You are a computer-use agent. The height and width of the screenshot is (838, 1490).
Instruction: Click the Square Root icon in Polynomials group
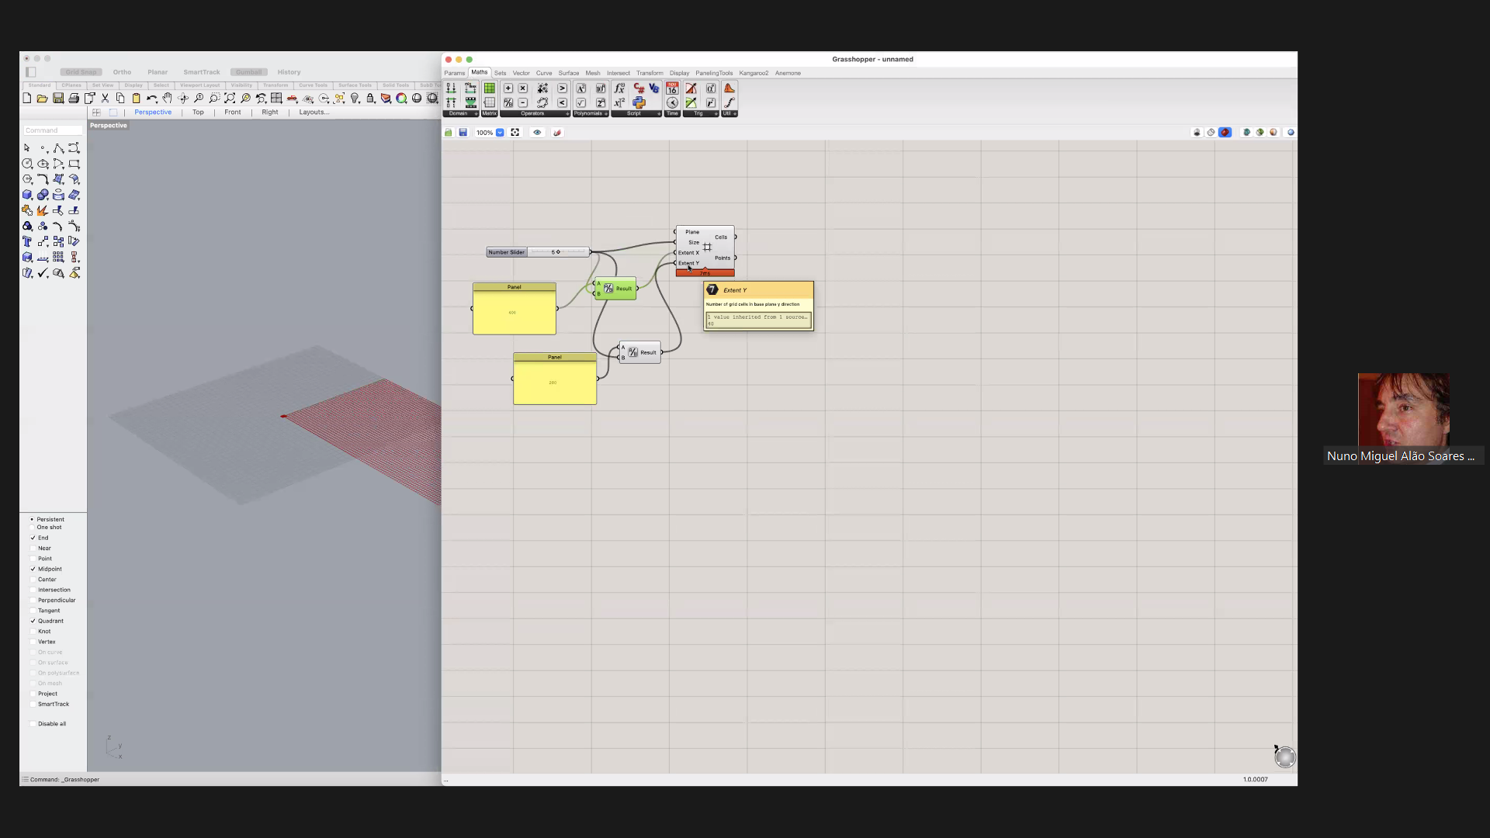coord(580,102)
